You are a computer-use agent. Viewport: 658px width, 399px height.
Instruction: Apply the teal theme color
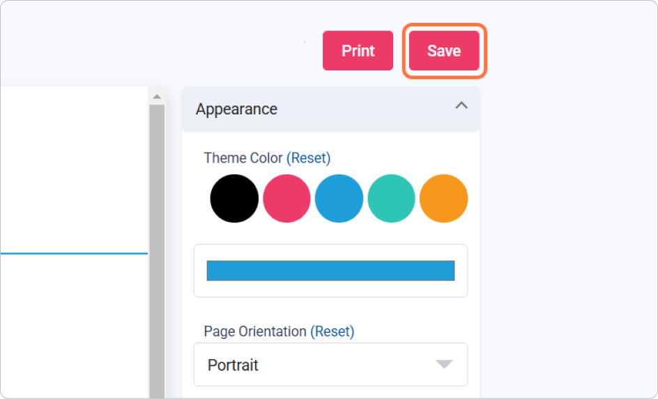(x=391, y=198)
